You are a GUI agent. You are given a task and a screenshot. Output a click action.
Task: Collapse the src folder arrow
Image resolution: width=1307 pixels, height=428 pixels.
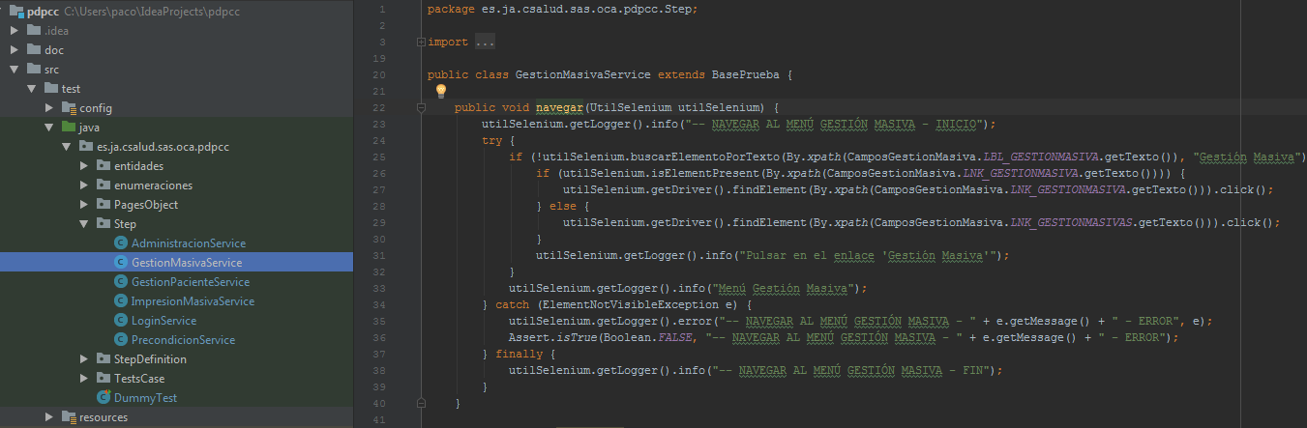[x=15, y=70]
